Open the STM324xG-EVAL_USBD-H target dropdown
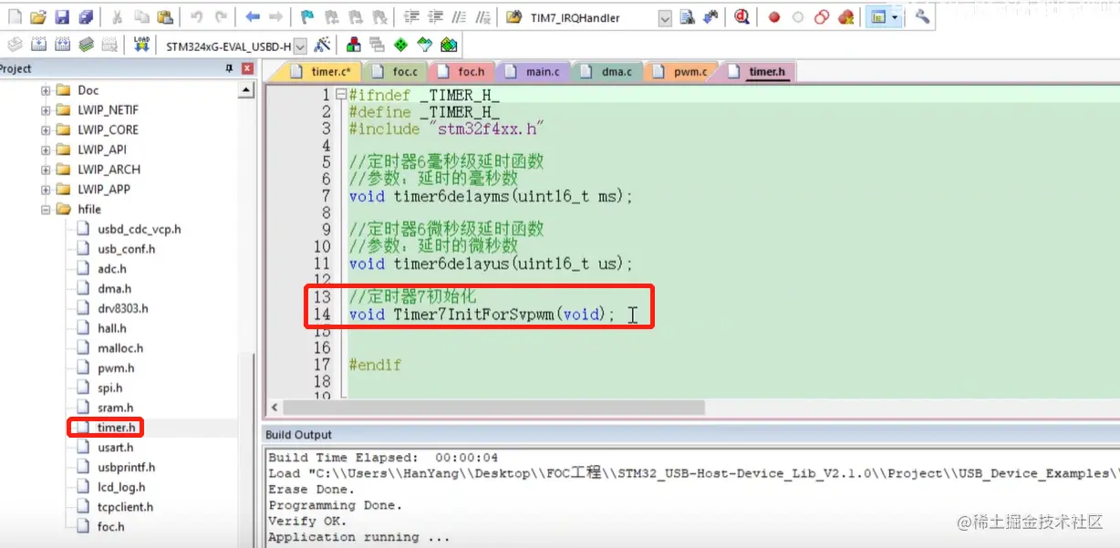Image resolution: width=1120 pixels, height=548 pixels. 301,45
